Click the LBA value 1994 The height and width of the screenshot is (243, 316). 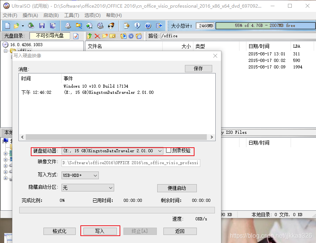(x=298, y=67)
